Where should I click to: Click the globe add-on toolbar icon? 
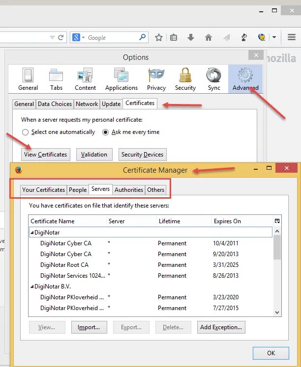pos(262,37)
